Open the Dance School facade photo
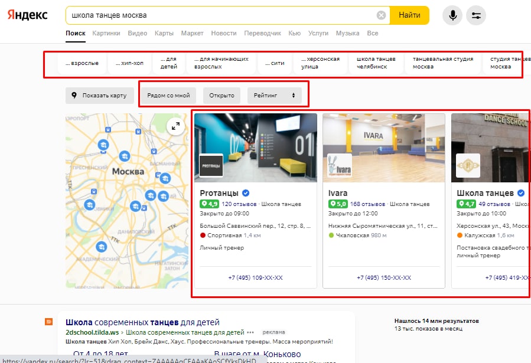 [x=491, y=148]
